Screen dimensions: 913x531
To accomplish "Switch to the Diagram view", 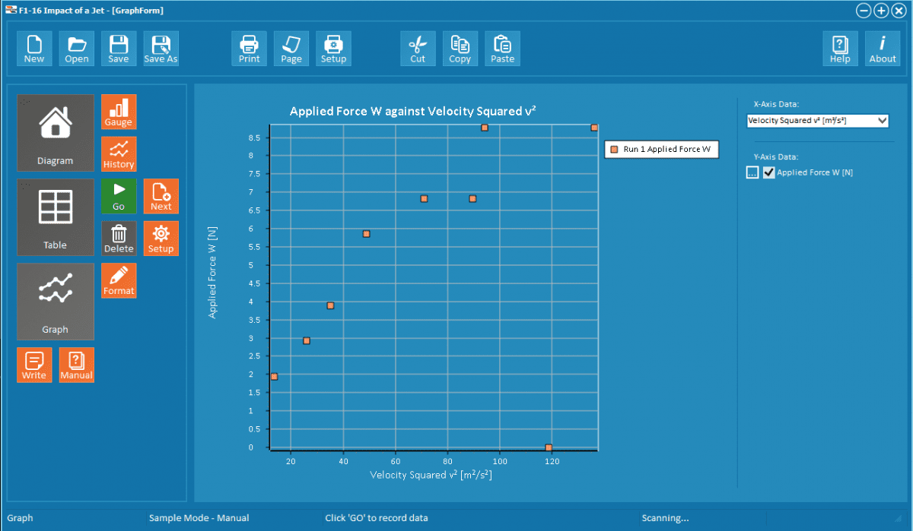I will coord(55,133).
